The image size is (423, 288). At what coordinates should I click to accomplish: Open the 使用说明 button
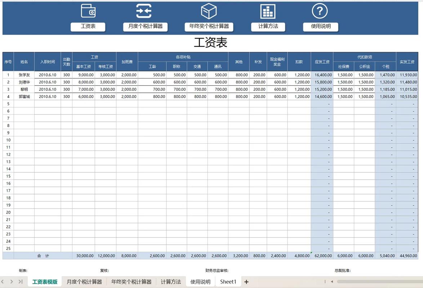point(321,26)
